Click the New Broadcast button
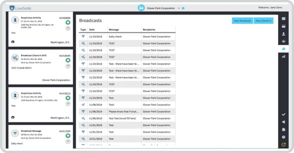Image resolution: width=294 pixels, height=153 pixels. [x=242, y=21]
